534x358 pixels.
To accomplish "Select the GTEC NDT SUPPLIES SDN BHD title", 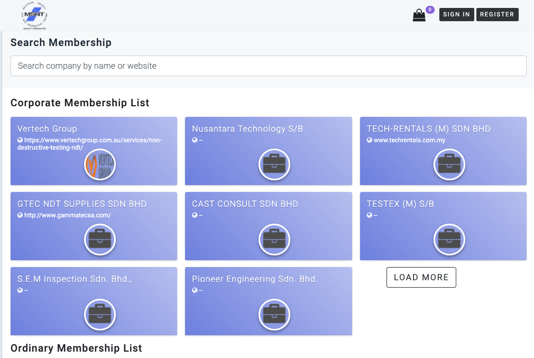I will tap(82, 204).
